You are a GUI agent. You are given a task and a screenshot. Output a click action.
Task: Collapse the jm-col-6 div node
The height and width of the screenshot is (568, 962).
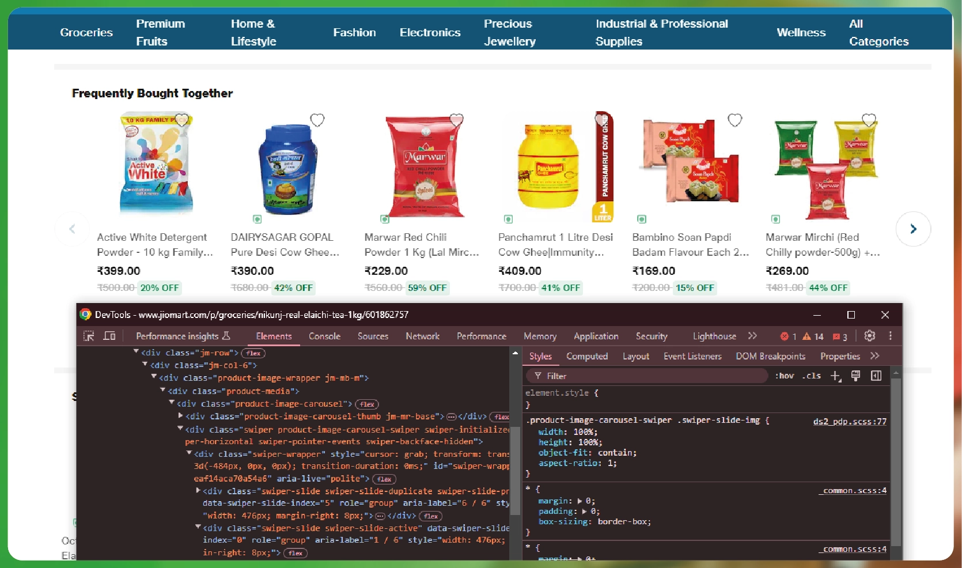[145, 364]
